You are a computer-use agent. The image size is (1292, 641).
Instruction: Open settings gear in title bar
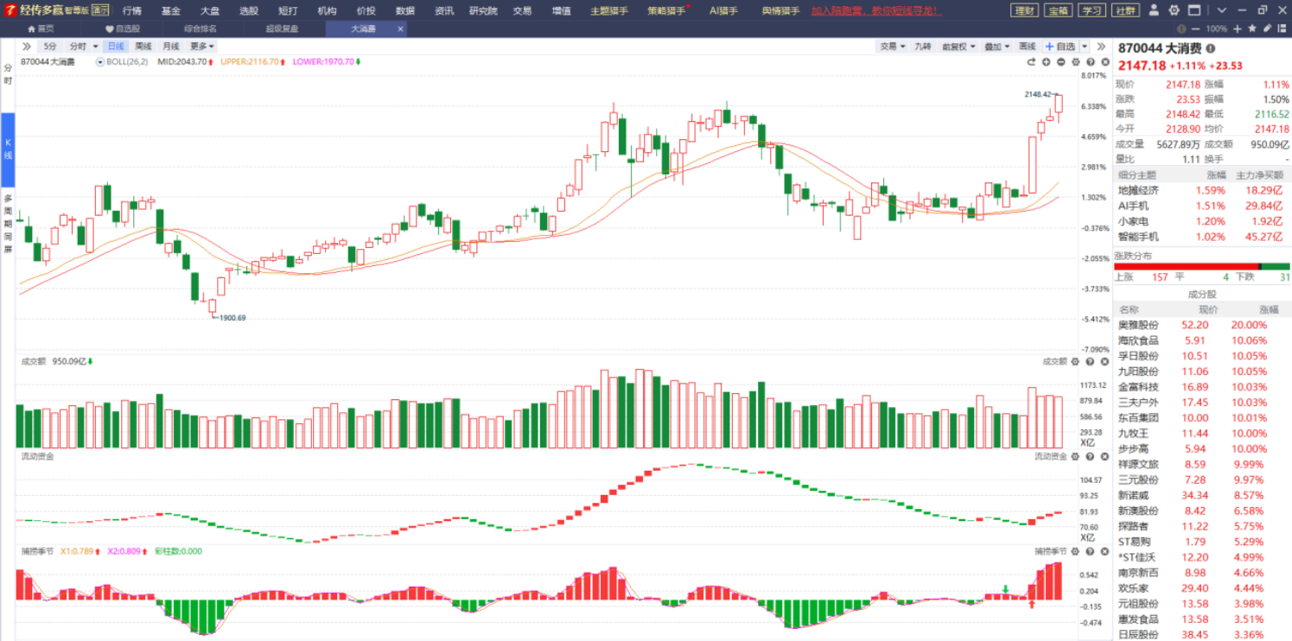pos(1174,10)
